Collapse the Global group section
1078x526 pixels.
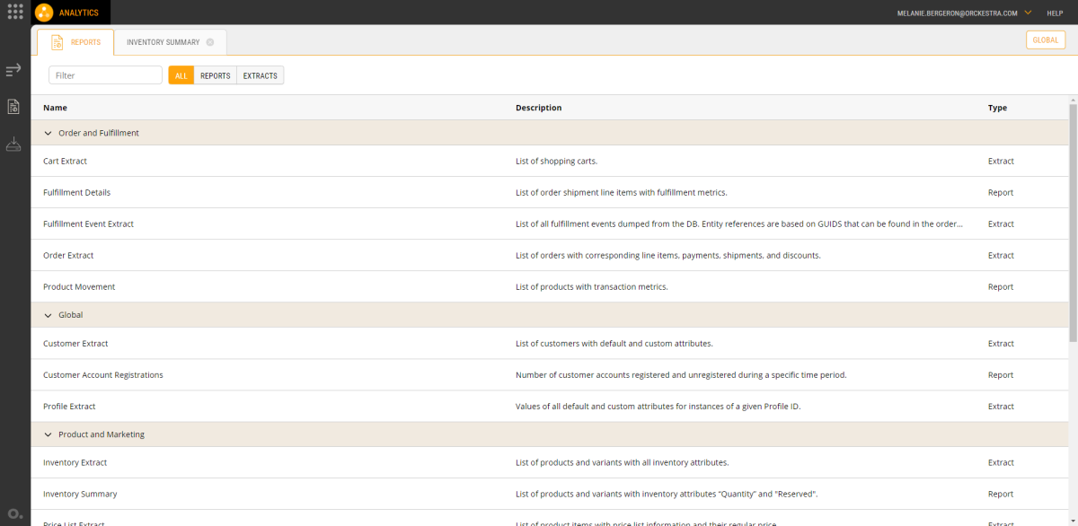[x=49, y=315]
